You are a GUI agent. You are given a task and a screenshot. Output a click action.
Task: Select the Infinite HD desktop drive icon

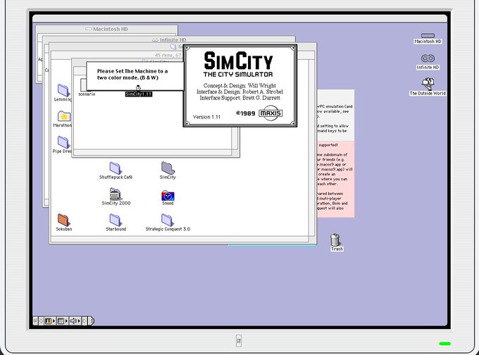click(428, 58)
